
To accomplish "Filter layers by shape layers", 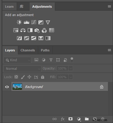I will (x=58, y=60).
